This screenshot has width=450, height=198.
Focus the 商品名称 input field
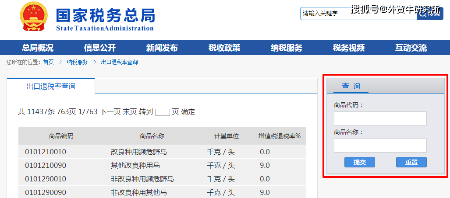[x=380, y=146]
